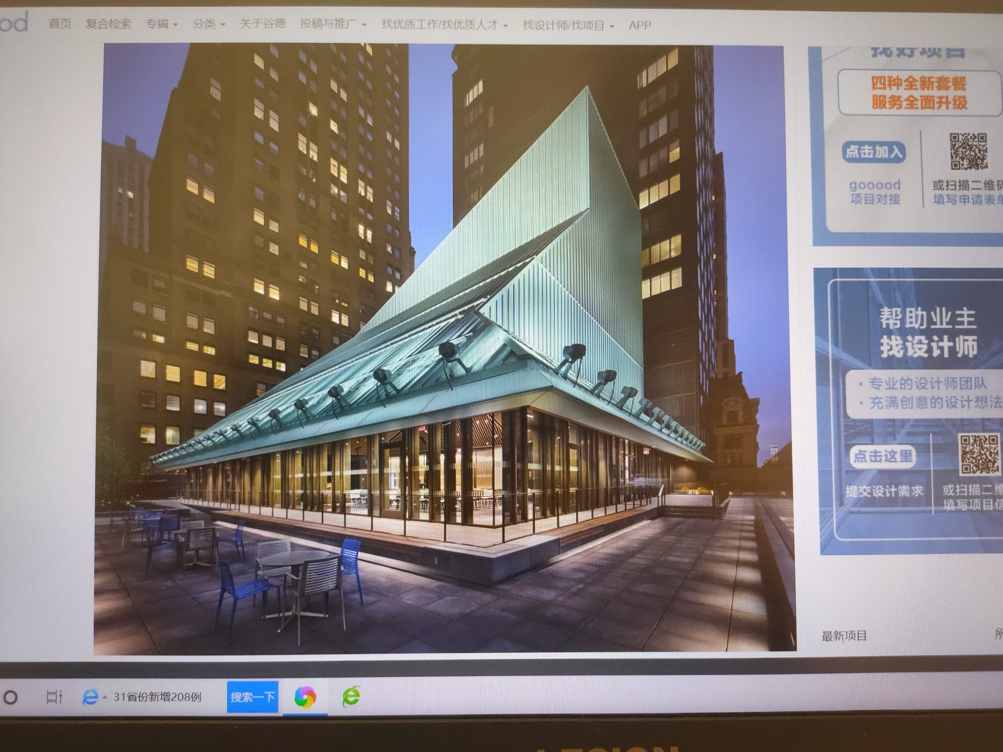This screenshot has width=1003, height=752.
Task: Open the 投稿与推广 dropdown
Action: (x=333, y=23)
